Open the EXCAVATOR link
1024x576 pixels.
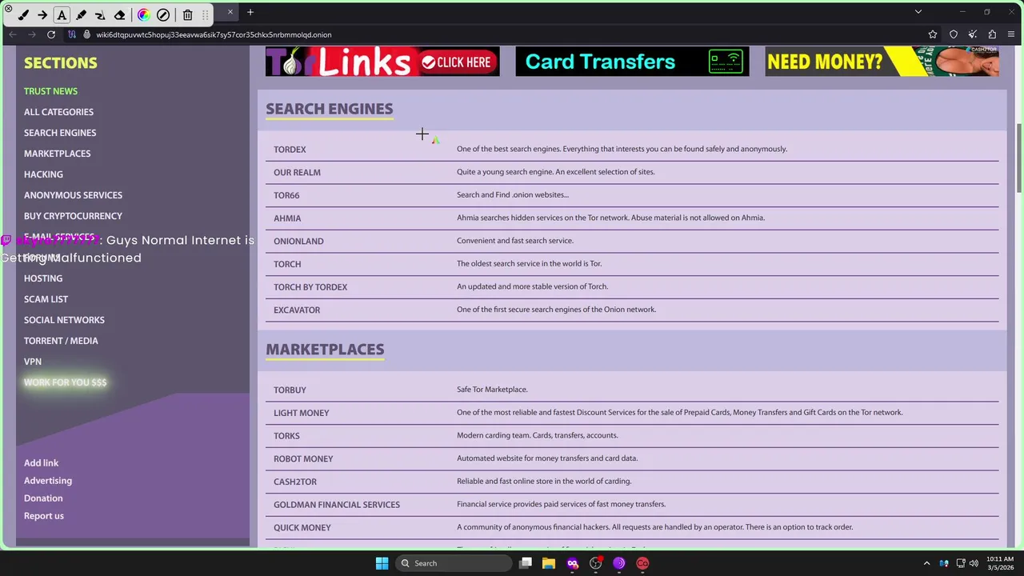[297, 310]
